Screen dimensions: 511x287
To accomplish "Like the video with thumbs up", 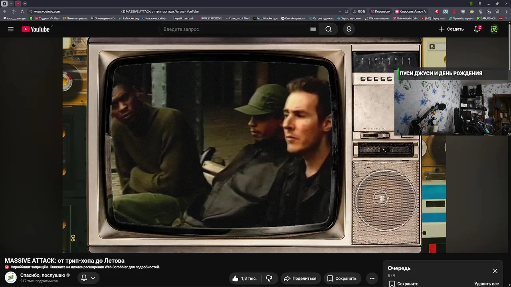I will point(244,278).
